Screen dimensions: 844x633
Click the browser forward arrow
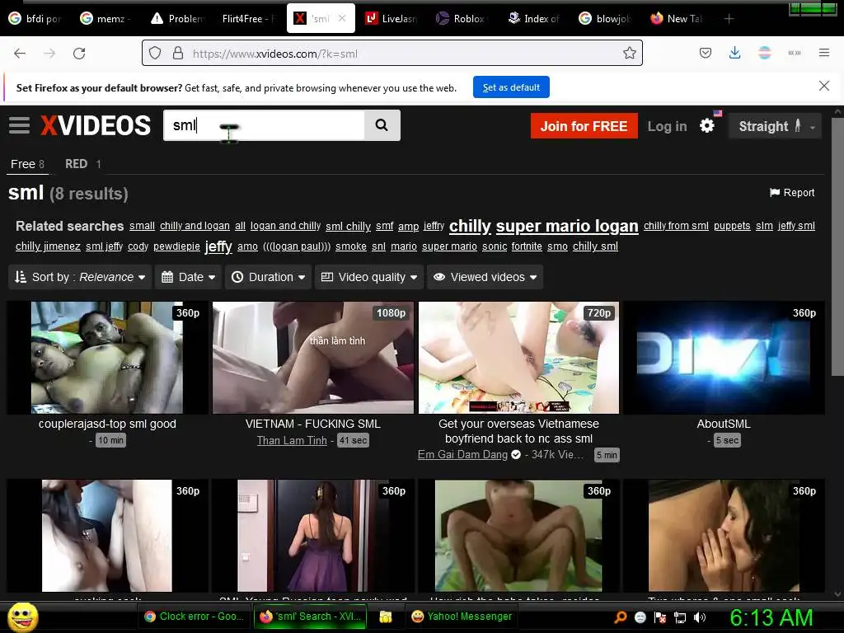49,54
